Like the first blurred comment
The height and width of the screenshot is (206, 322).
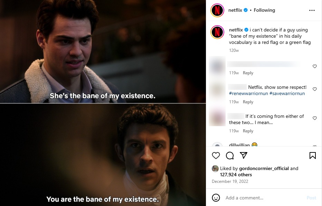315,66
